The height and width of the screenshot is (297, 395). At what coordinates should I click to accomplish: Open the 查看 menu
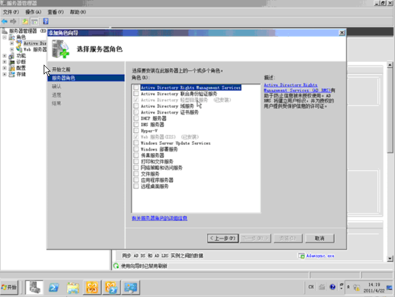pyautogui.click(x=56, y=12)
